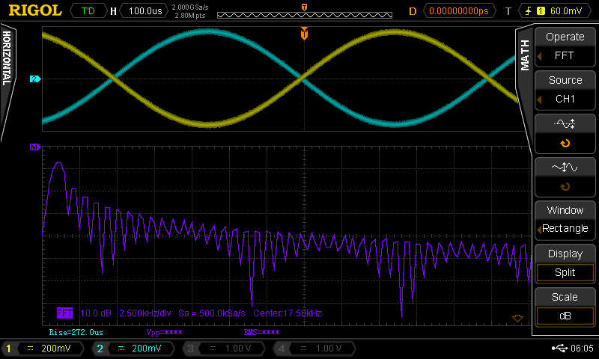Open the HORIZONTAL side tab
The height and width of the screenshot is (359, 599).
coord(7,58)
